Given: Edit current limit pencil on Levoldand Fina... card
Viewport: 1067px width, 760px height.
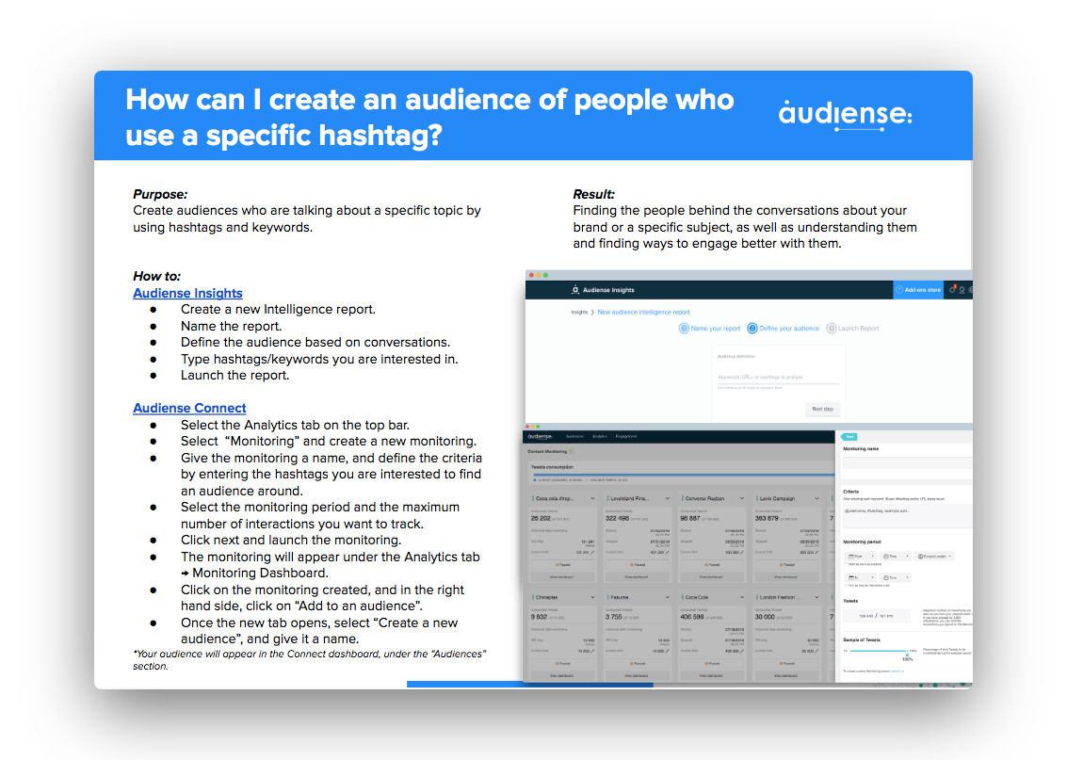Looking at the screenshot, I should tap(668, 552).
